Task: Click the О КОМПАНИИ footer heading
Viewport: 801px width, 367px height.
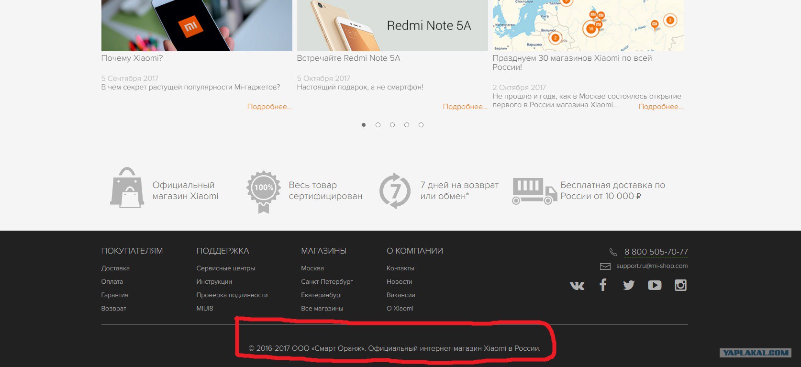Action: 415,251
